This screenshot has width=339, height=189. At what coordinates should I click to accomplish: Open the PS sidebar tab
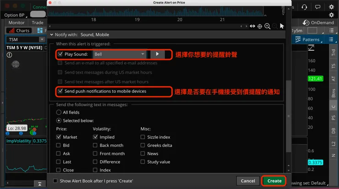pyautogui.click(x=334, y=118)
